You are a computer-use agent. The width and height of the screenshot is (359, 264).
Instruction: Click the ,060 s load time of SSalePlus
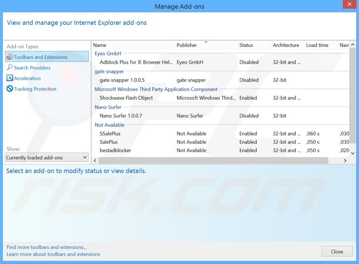[313, 133]
